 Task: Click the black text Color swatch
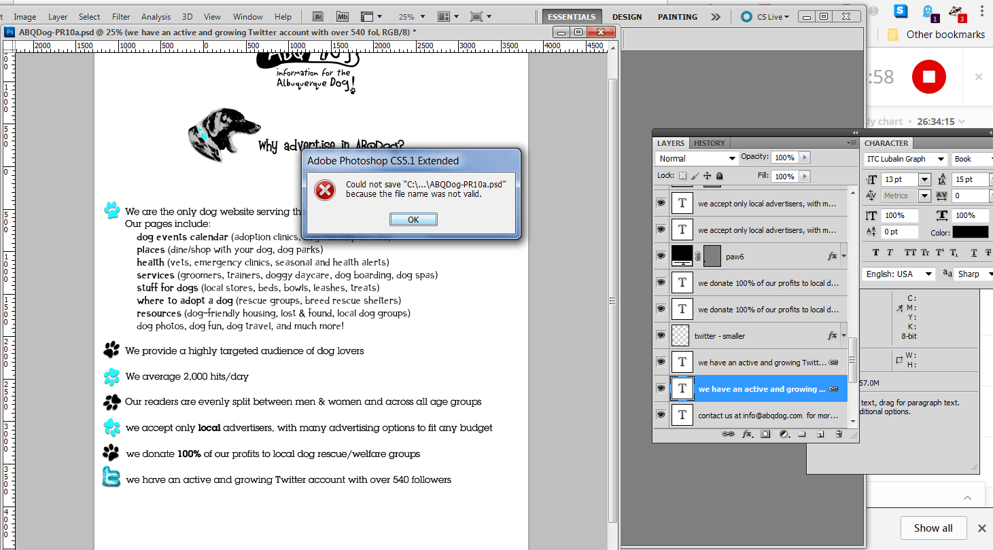[x=970, y=232]
